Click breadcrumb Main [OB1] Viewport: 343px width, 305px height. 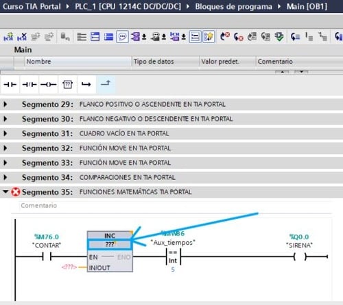[307, 6]
